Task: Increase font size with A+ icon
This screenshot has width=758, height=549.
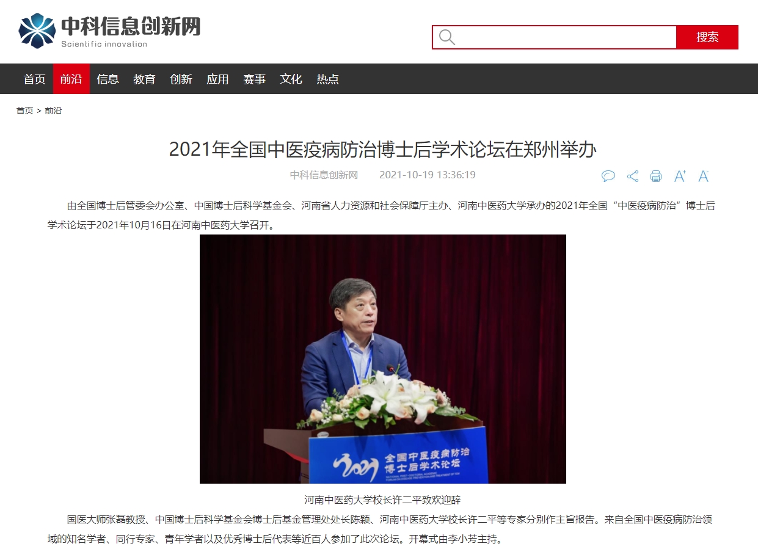Action: pyautogui.click(x=680, y=176)
